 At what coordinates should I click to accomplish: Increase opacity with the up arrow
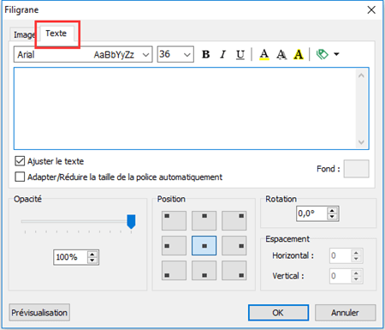(92, 254)
